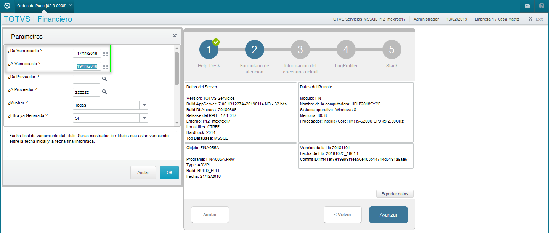Click the De Vencimiento date field
Screen dimensions: 549x233
pos(87,53)
